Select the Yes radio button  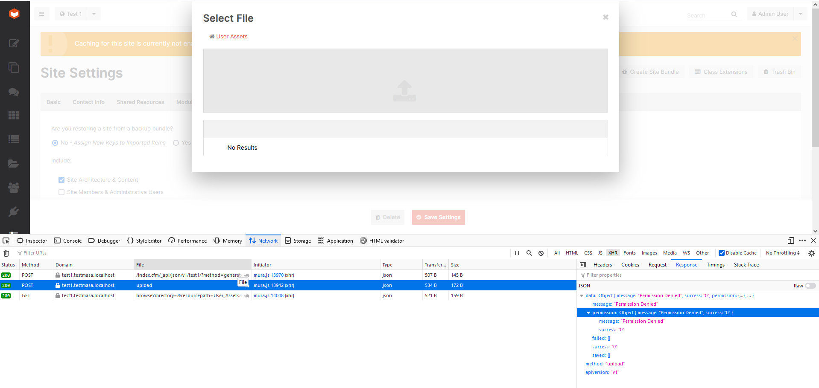coord(176,143)
